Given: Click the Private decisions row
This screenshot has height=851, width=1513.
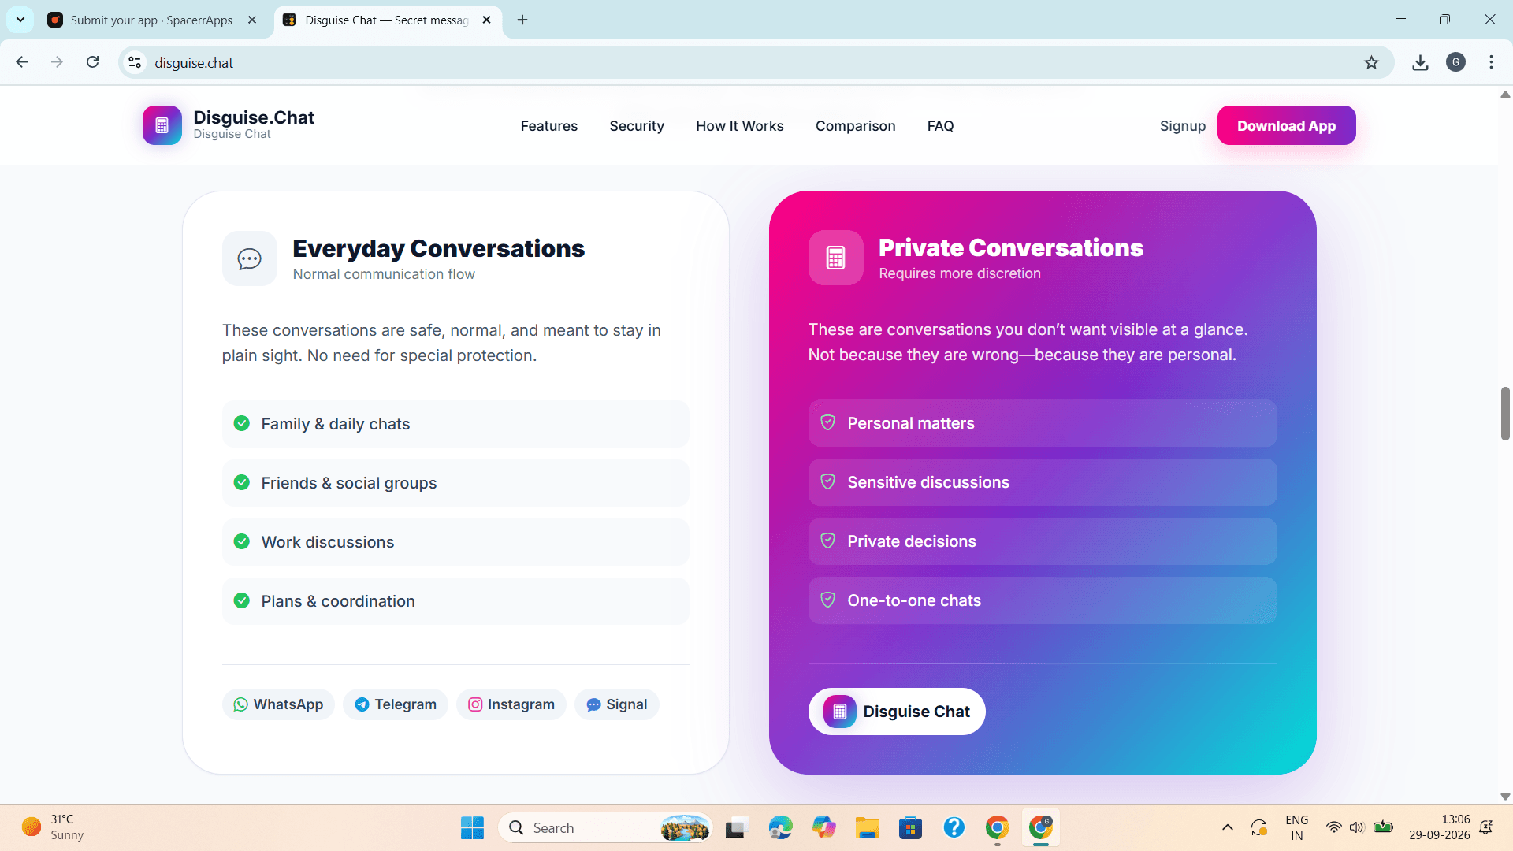Looking at the screenshot, I should tap(1043, 541).
